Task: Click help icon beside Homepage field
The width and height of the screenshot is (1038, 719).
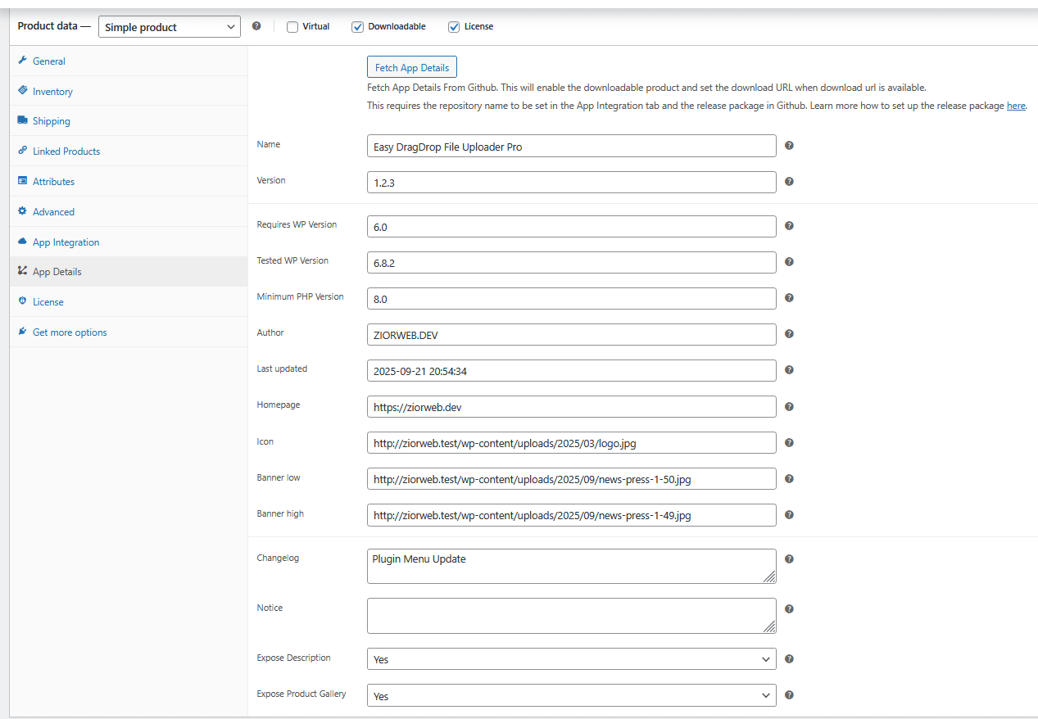Action: (x=789, y=407)
